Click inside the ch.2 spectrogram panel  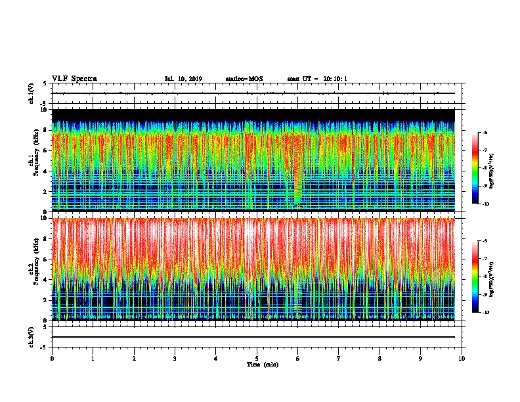(x=253, y=269)
